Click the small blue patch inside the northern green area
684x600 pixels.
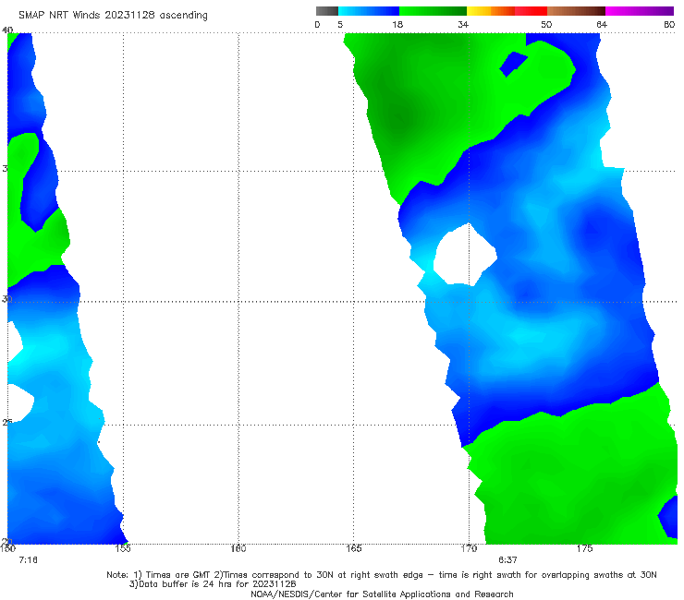point(512,64)
